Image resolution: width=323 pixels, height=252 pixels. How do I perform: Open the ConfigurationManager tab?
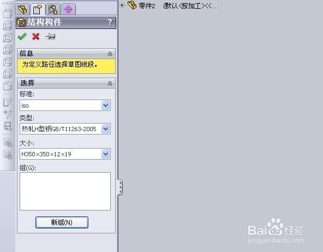click(x=53, y=9)
